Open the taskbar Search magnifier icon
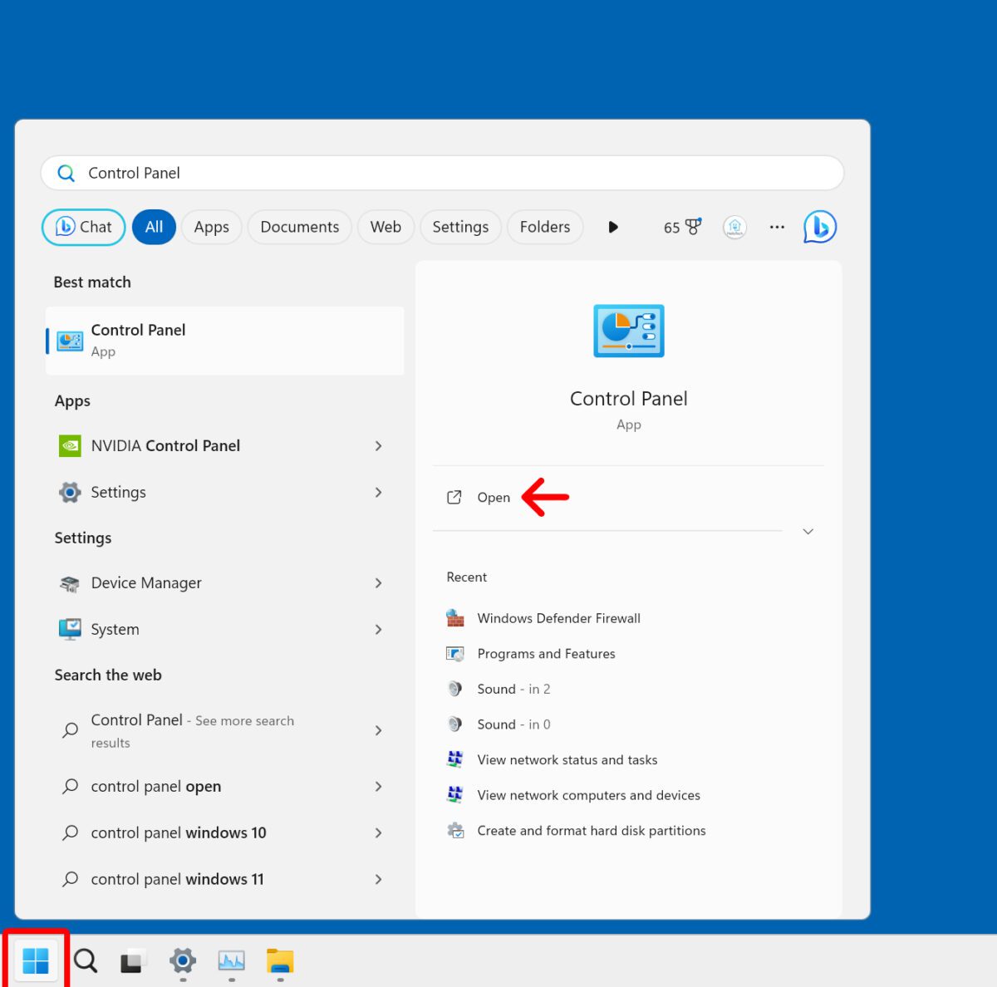 [86, 961]
